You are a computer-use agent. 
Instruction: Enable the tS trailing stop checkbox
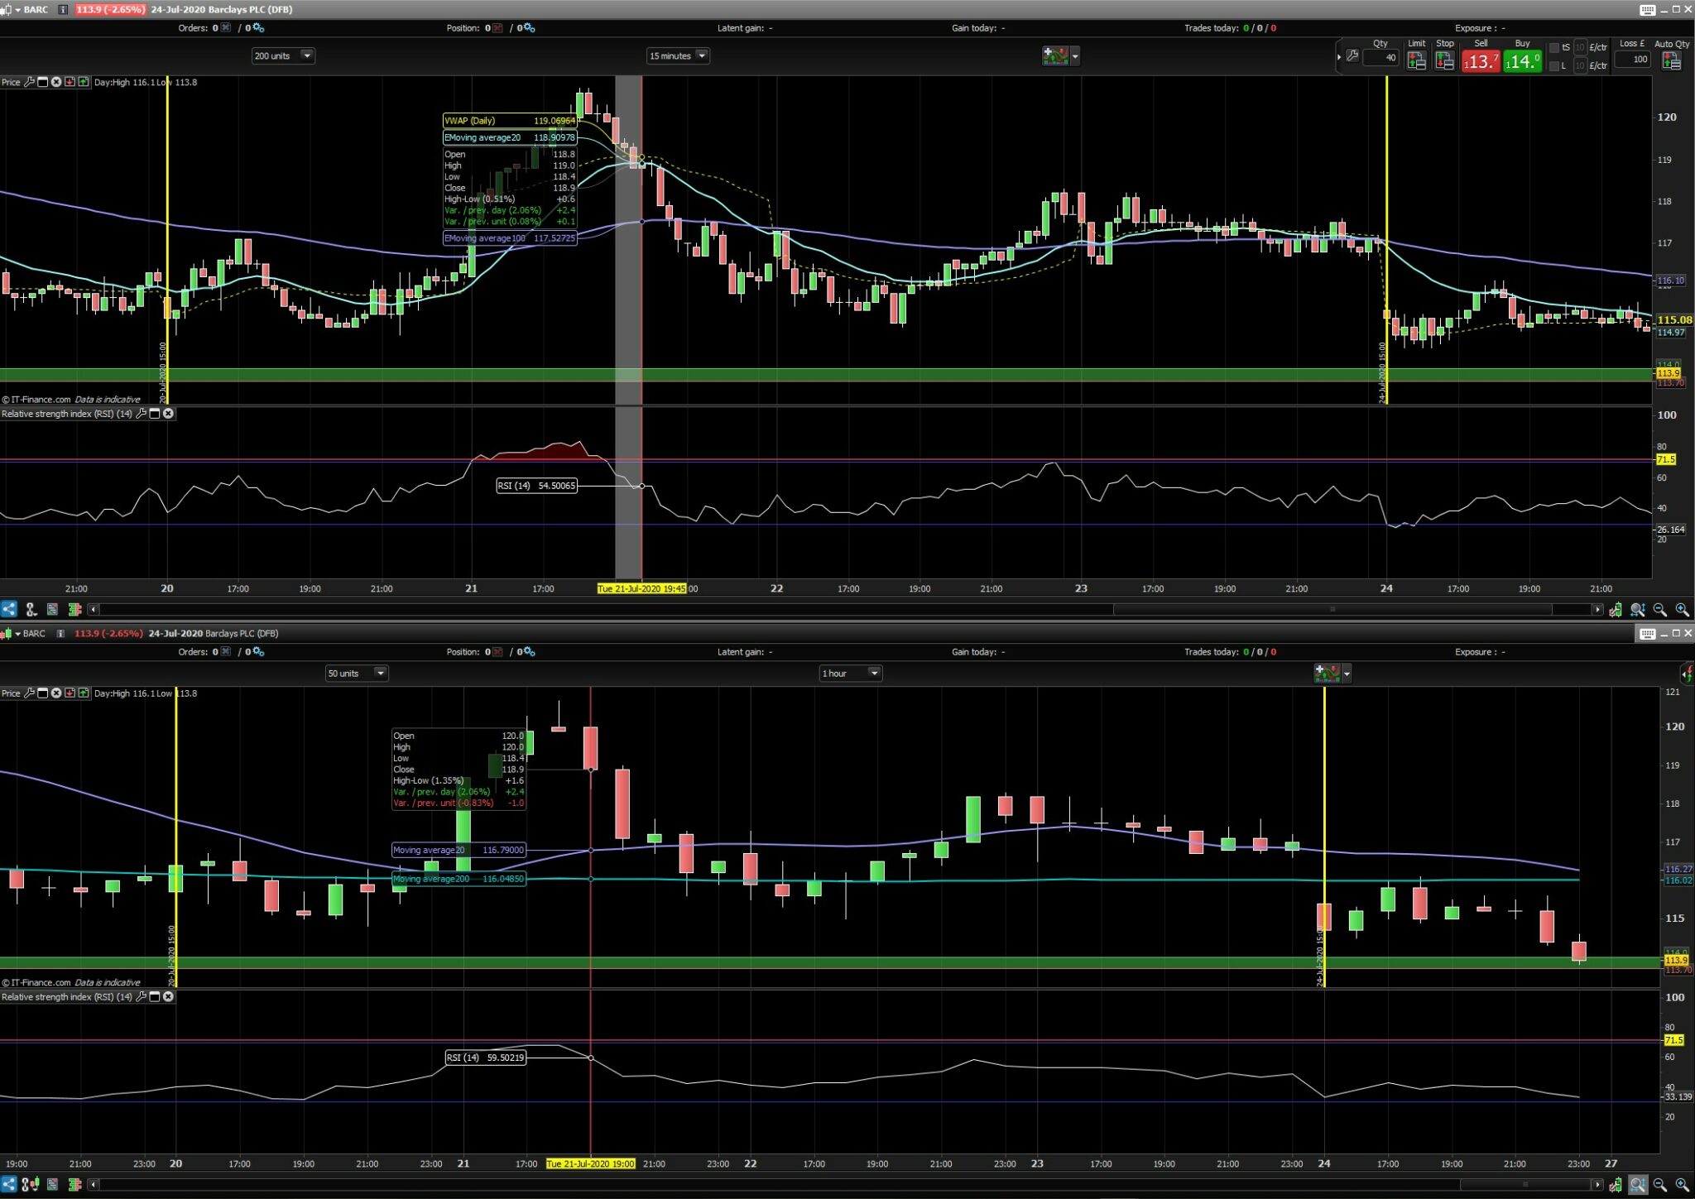click(x=1553, y=48)
